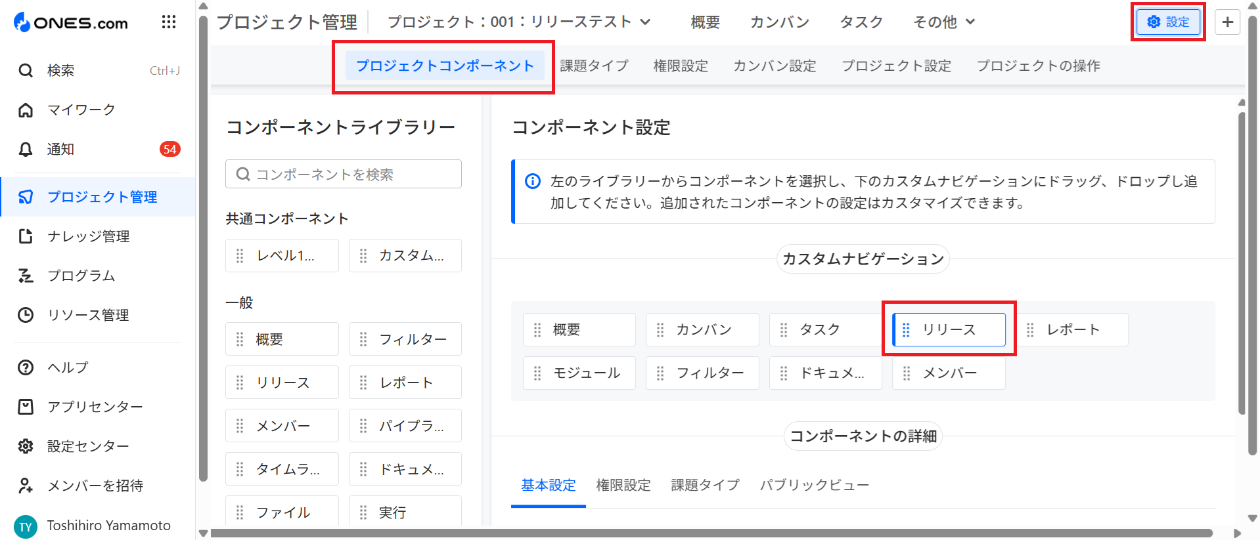This screenshot has height=540, width=1260.
Task: Click the ヘルプ question mark icon
Action: pos(26,367)
